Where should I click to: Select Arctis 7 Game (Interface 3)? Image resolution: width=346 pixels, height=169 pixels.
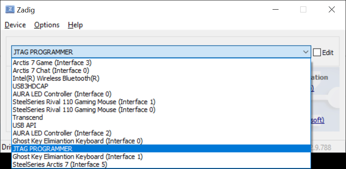(52, 63)
